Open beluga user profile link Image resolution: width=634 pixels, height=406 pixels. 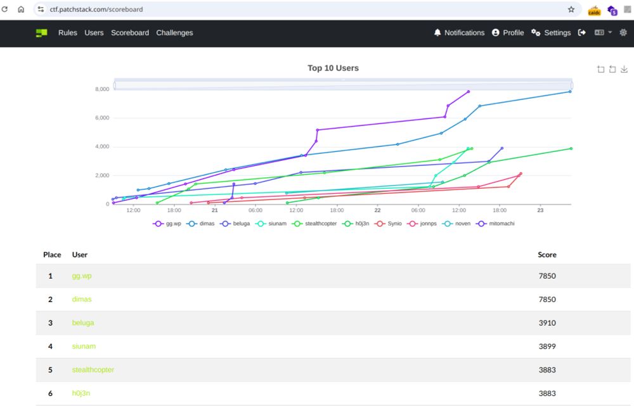click(83, 323)
